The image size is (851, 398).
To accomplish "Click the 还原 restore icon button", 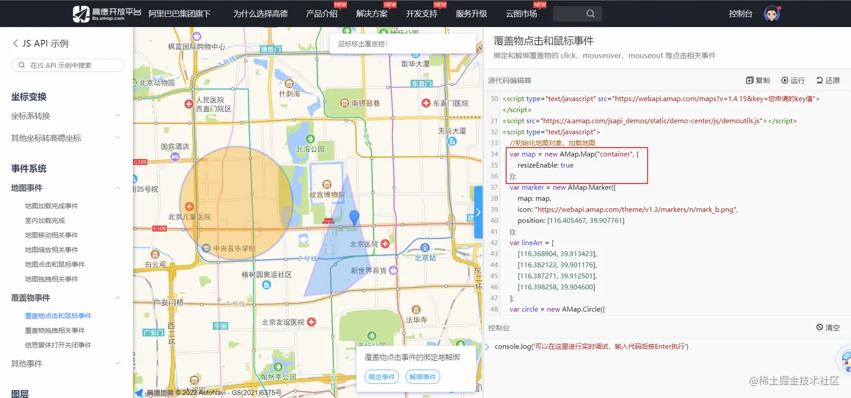I will pyautogui.click(x=828, y=81).
